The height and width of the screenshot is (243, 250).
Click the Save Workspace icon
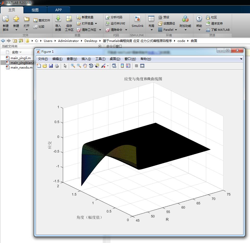(69, 19)
